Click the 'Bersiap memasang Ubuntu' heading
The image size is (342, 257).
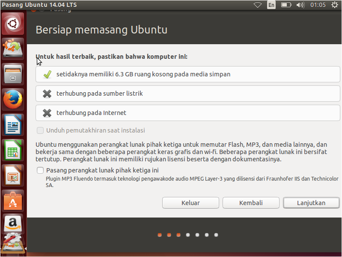pos(101,30)
